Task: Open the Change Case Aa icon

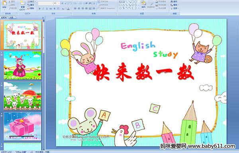Action: [x=63, y=9]
